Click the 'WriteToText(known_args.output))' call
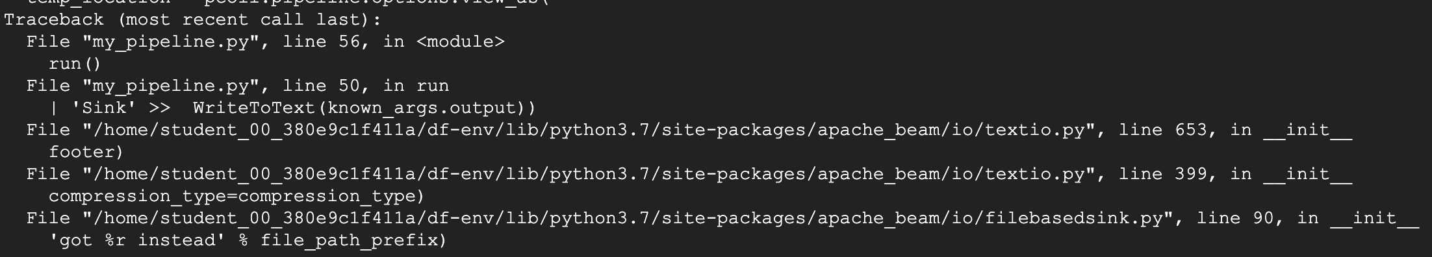 (364, 108)
